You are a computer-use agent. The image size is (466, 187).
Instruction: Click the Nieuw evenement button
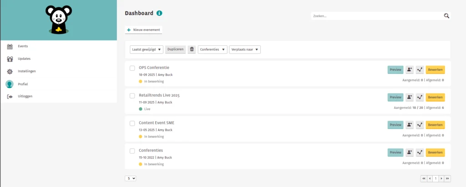pos(144,30)
